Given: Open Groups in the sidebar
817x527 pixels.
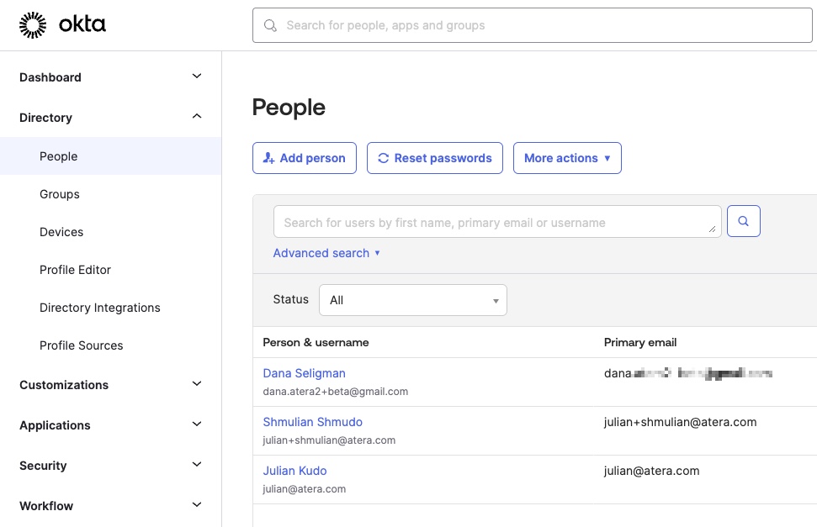Looking at the screenshot, I should point(60,194).
